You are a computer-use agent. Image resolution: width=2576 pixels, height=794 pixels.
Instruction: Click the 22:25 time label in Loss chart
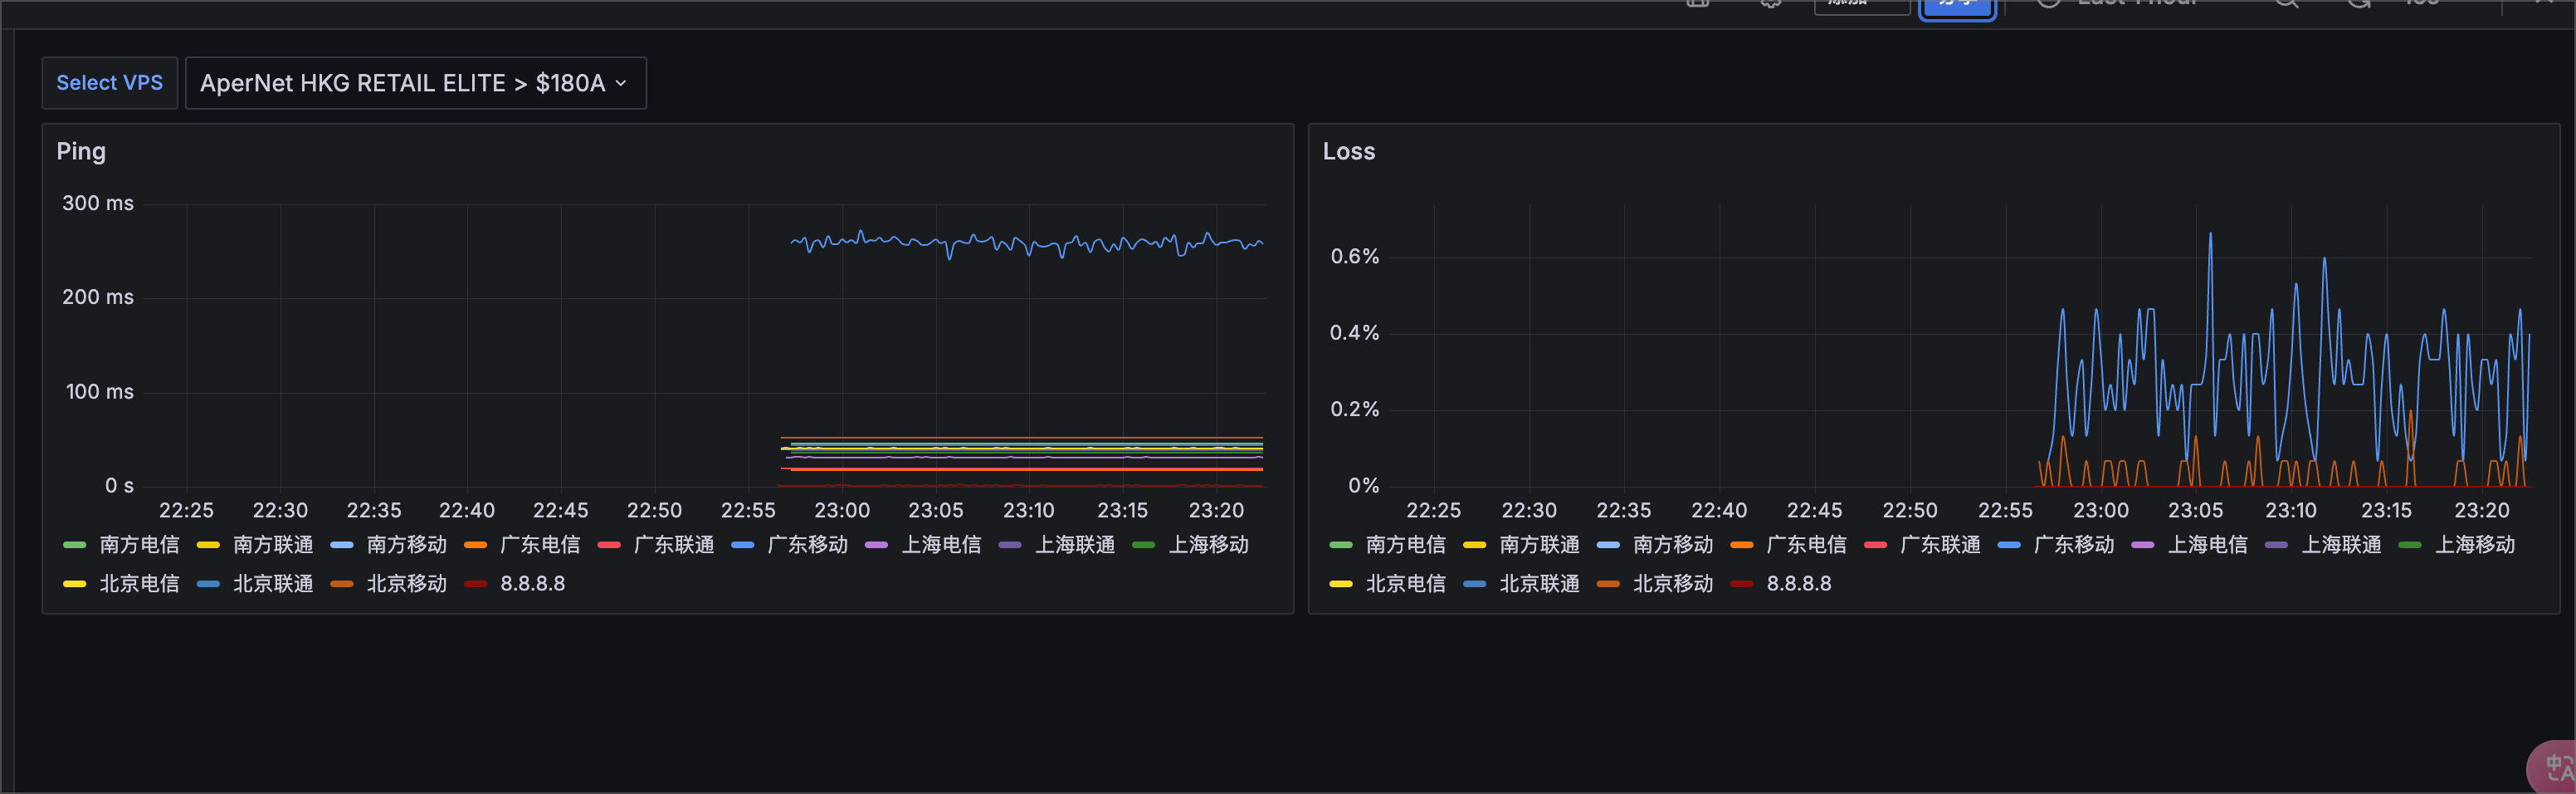pos(1433,511)
